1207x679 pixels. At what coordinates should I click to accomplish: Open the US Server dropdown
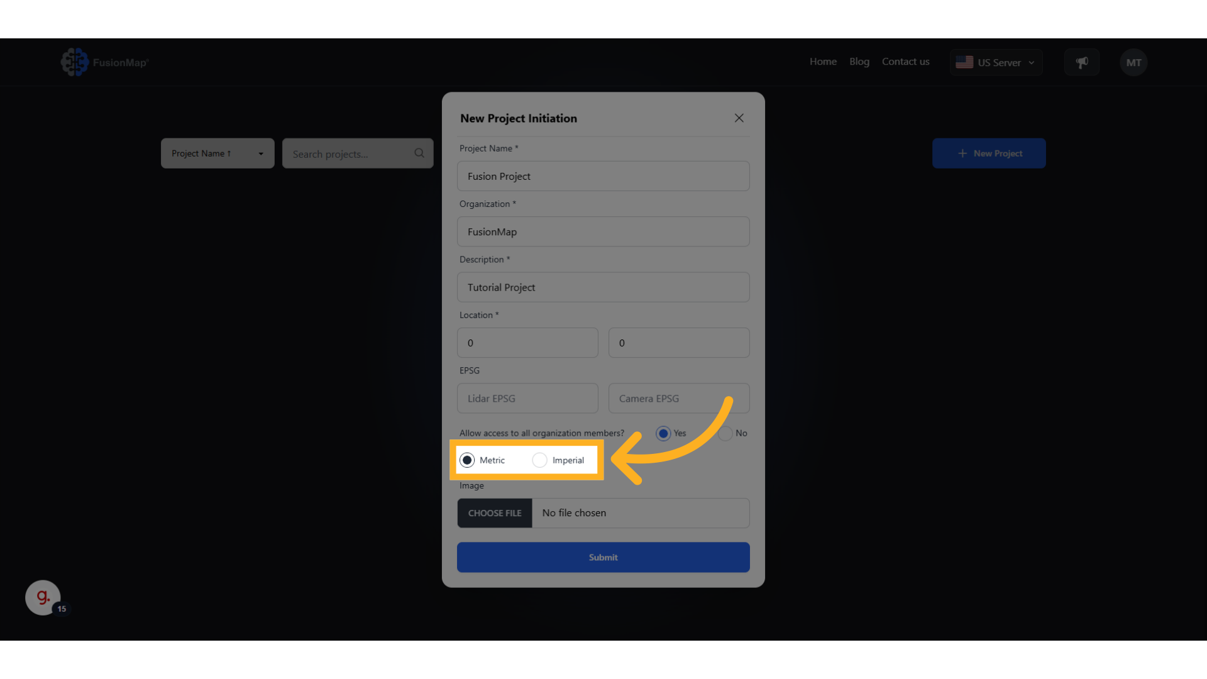(x=996, y=62)
